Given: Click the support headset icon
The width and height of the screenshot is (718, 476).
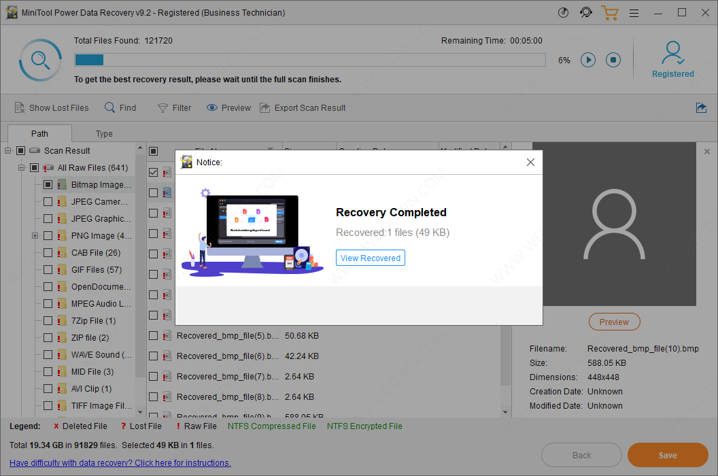Looking at the screenshot, I should pyautogui.click(x=585, y=12).
